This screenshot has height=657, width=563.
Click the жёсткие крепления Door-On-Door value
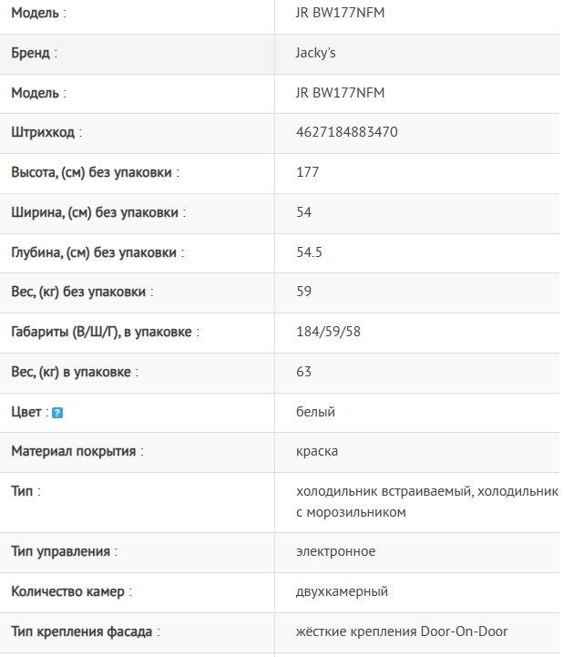[x=402, y=631]
